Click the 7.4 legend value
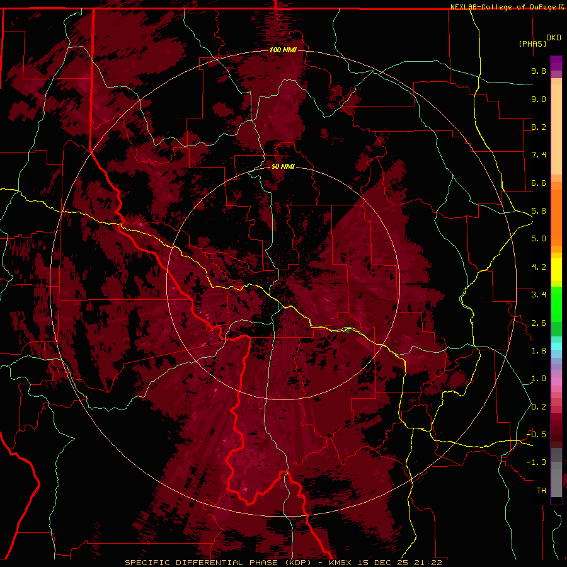Image resolution: width=567 pixels, height=567 pixels. click(x=539, y=155)
